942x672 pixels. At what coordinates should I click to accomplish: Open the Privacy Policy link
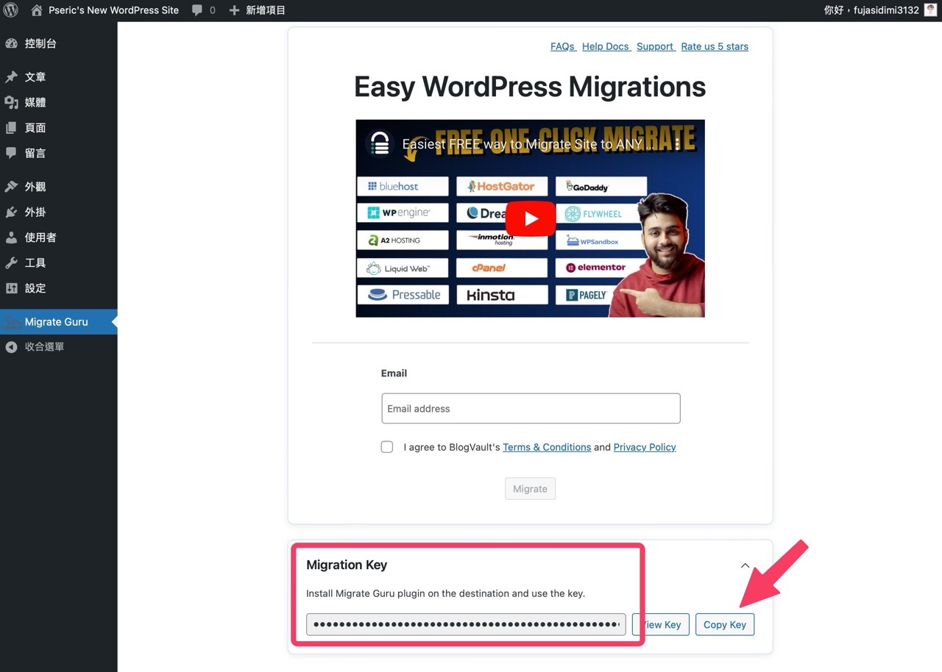click(x=645, y=447)
